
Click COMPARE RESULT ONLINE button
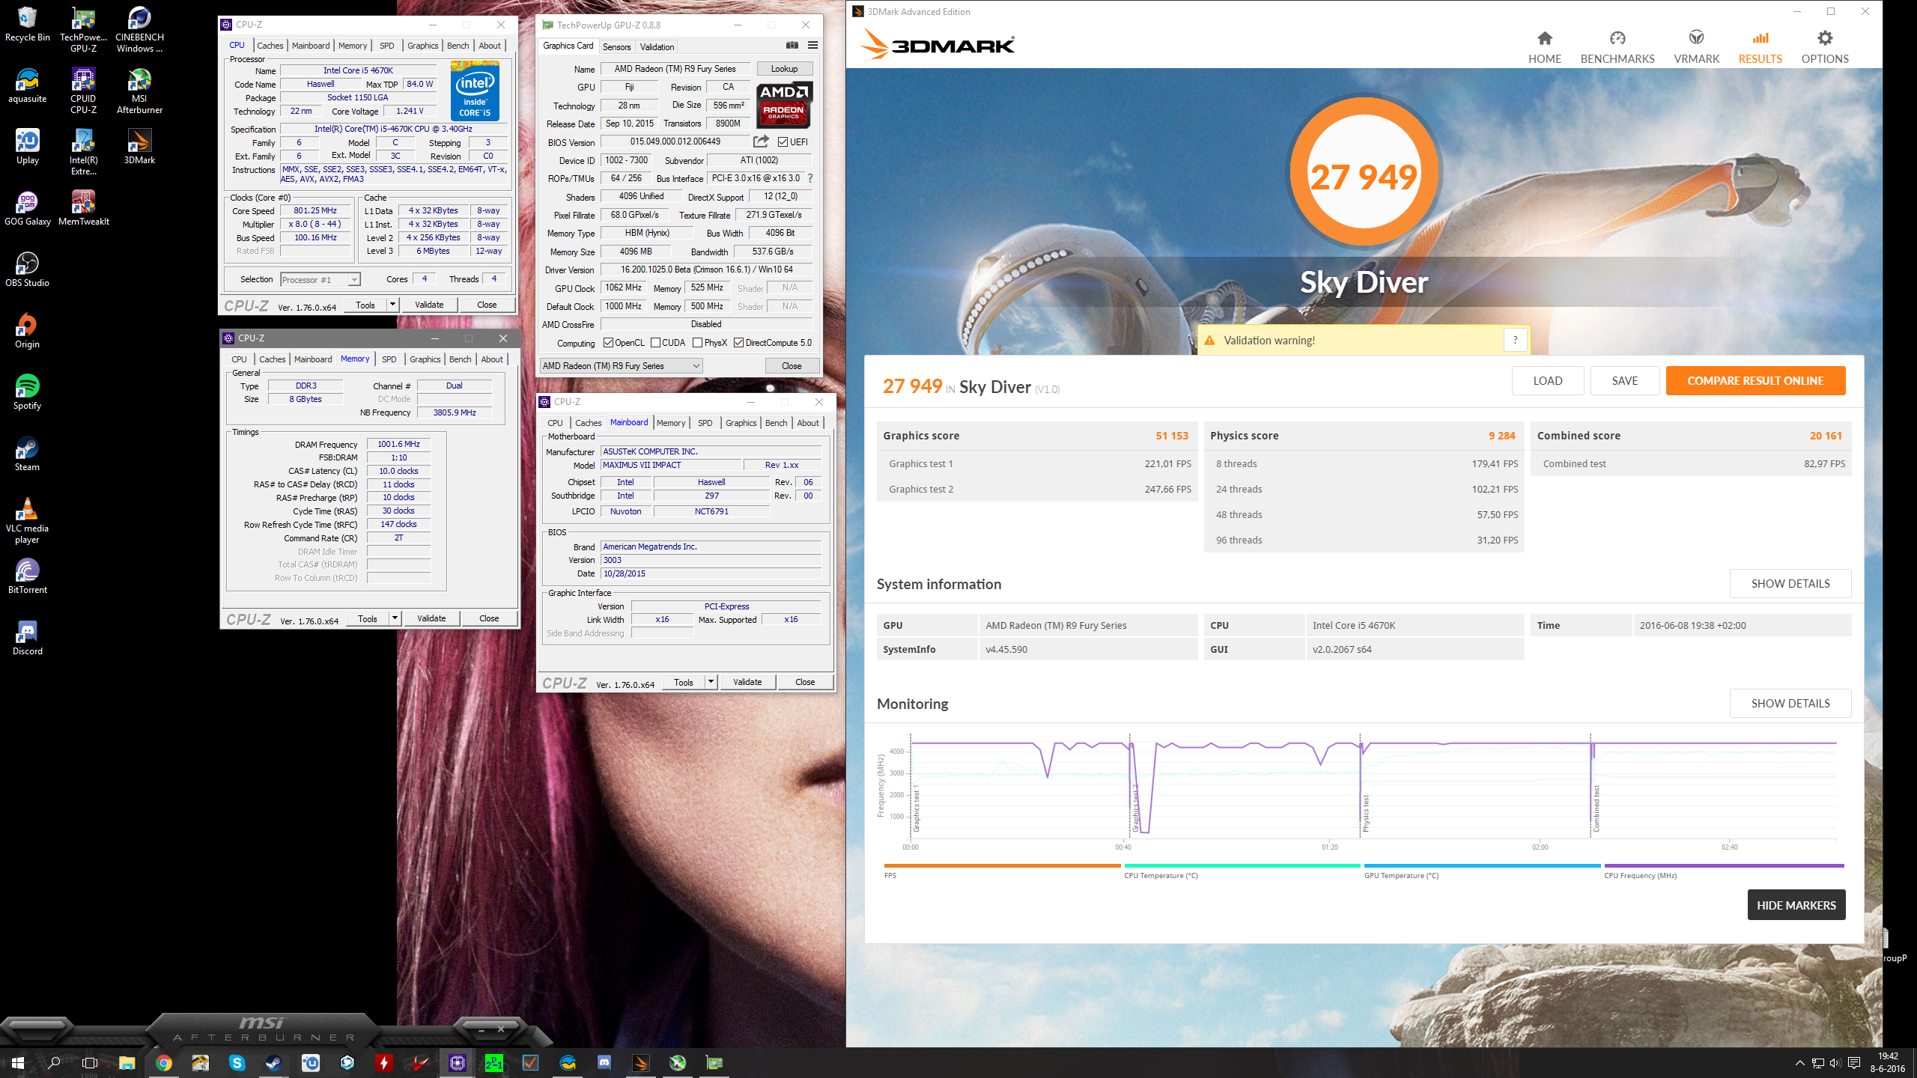pos(1755,380)
